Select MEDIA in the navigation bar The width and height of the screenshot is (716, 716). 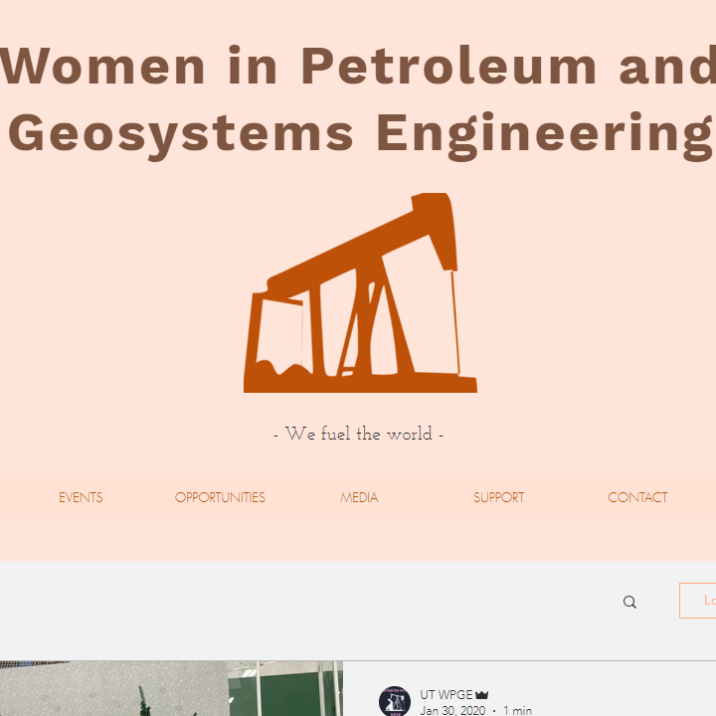click(x=359, y=497)
